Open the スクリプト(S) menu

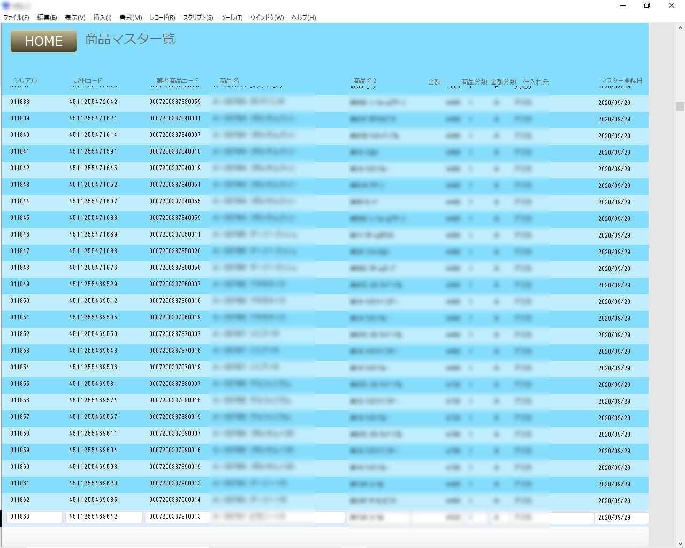point(198,18)
